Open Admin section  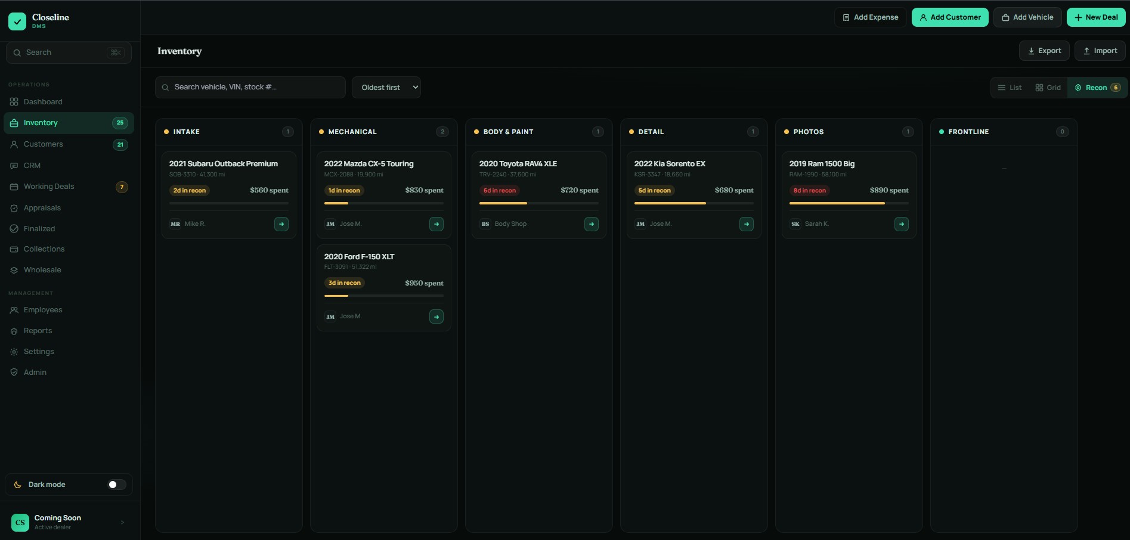(x=69, y=373)
